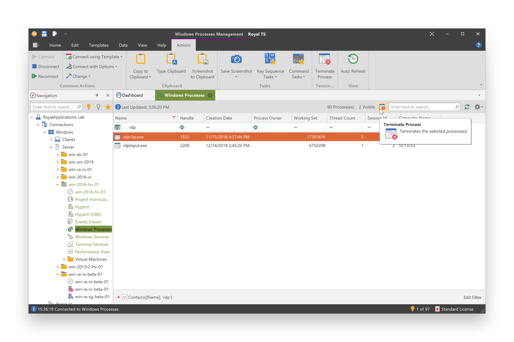Viewport: 514px width, 342px height.
Task: Click the process search text field
Action: coord(421,107)
